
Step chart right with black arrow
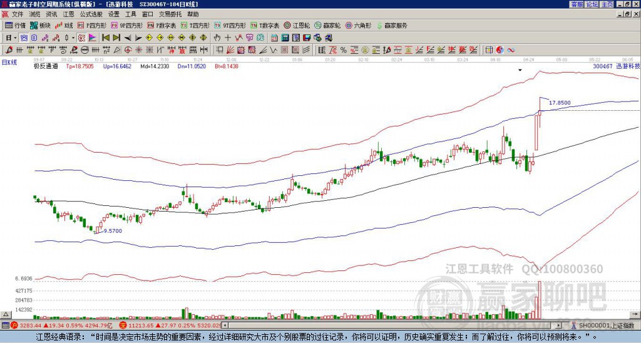click(138, 38)
